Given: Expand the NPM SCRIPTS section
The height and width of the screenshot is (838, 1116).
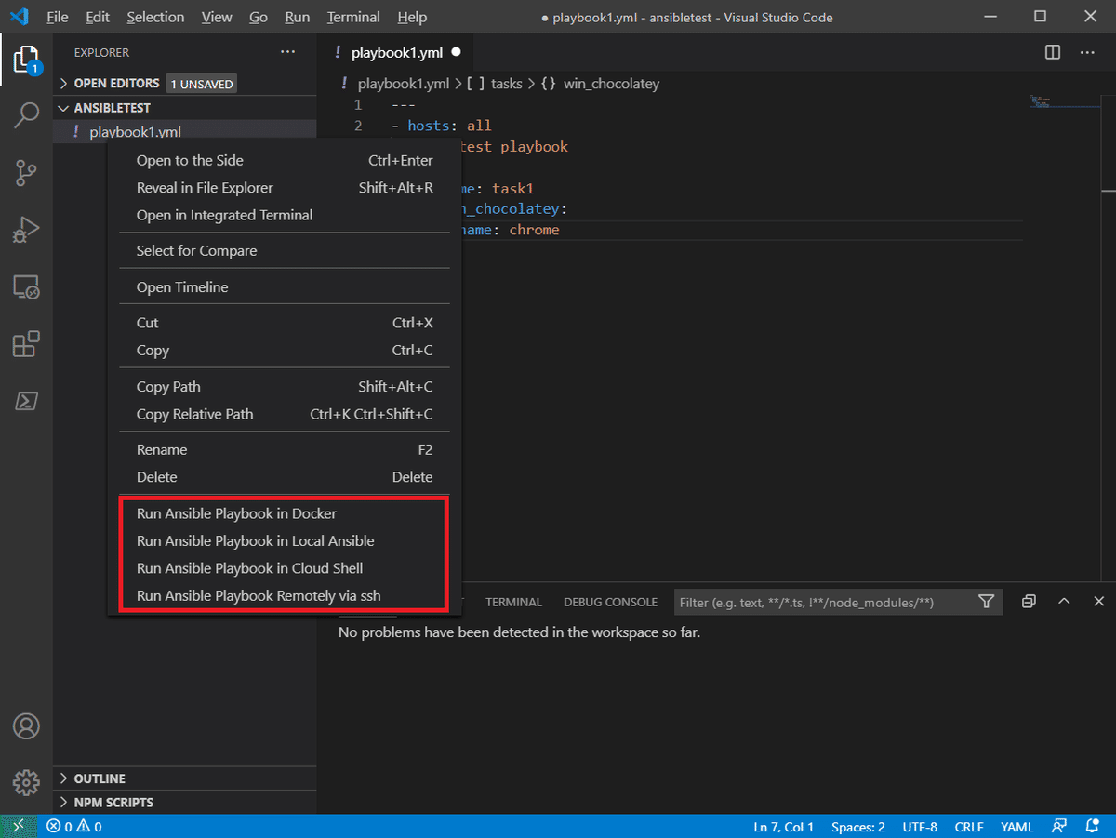Looking at the screenshot, I should [184, 802].
